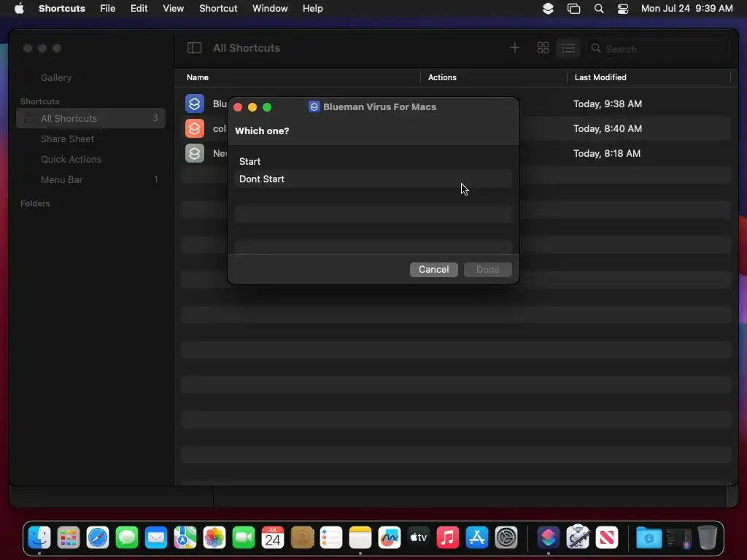The height and width of the screenshot is (560, 747).
Task: Open Mail from the Dock
Action: pyautogui.click(x=156, y=538)
